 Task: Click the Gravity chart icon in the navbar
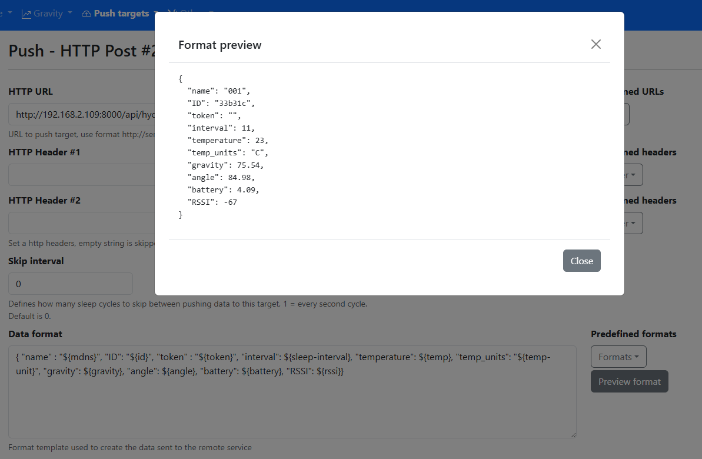click(x=26, y=14)
